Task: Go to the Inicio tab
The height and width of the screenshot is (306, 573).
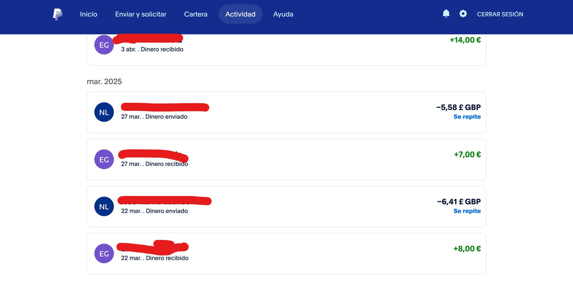Action: coord(89,14)
